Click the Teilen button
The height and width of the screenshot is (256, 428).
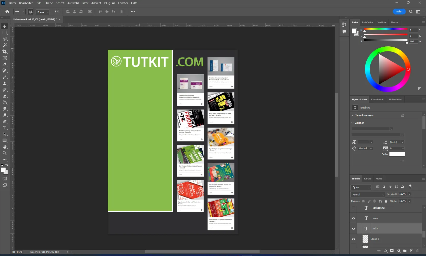click(399, 12)
